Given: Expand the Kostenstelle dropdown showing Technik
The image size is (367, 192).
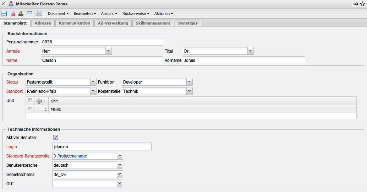Looking at the screenshot, I should [190, 91].
